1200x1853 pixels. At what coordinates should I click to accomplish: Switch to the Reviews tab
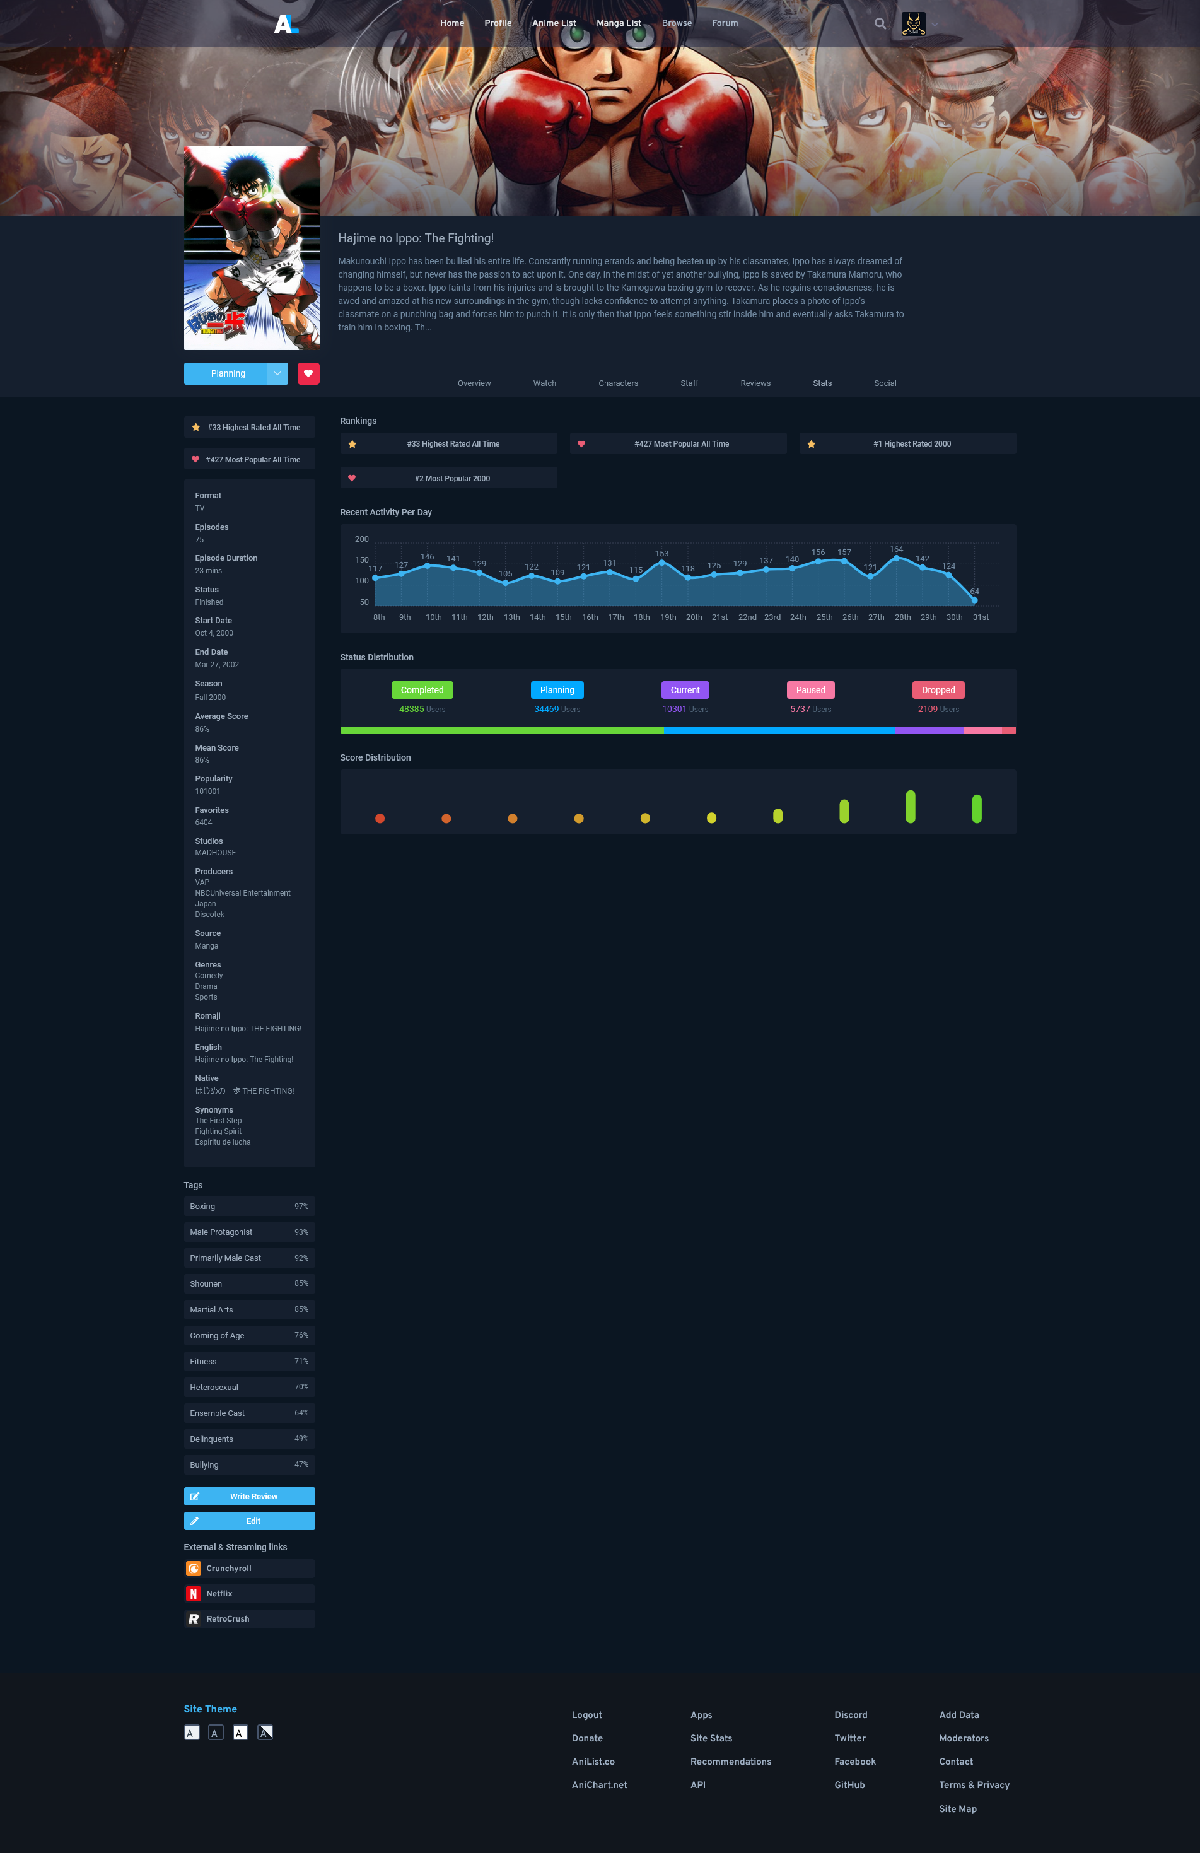pos(755,383)
